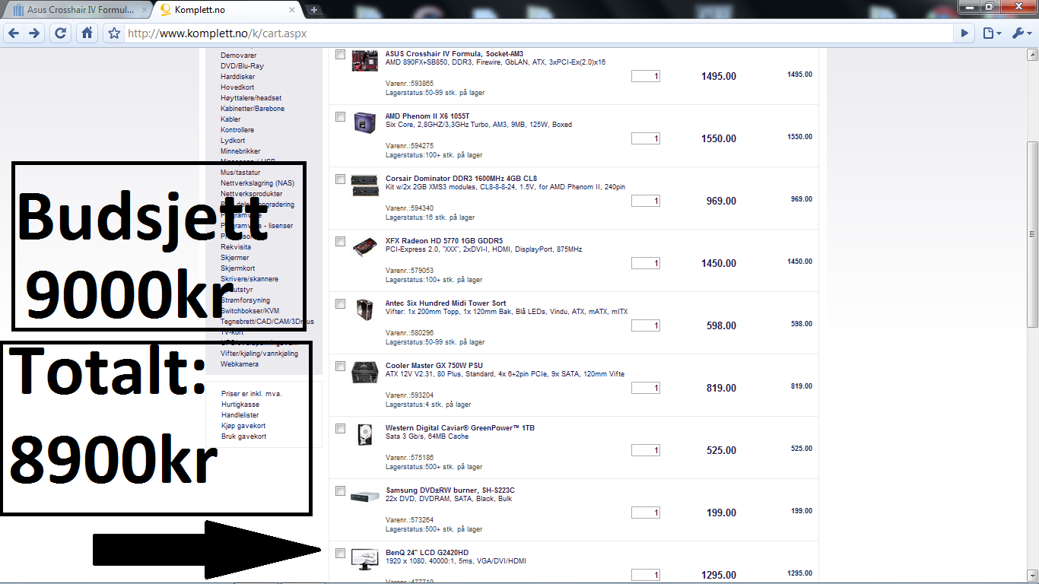1039x584 pixels.
Task: Open the Cooler Master PSU thumbnail
Action: click(365, 373)
